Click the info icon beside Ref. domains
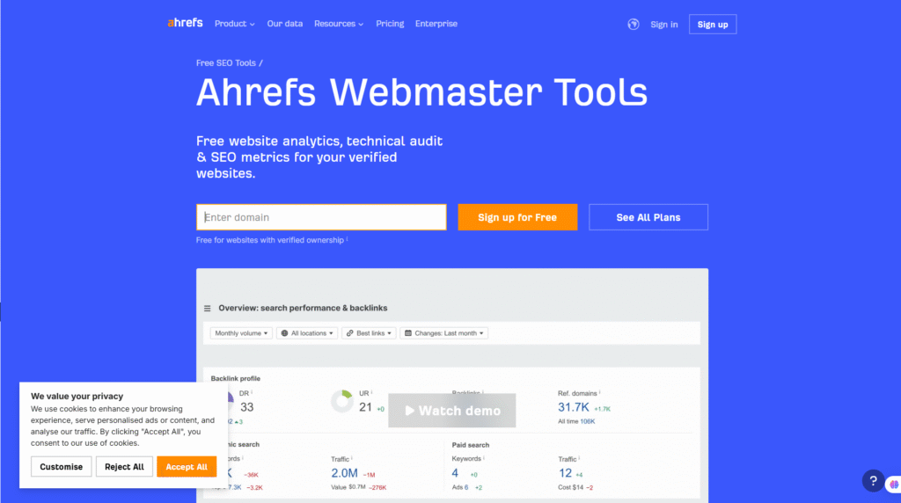The height and width of the screenshot is (503, 901). [598, 392]
